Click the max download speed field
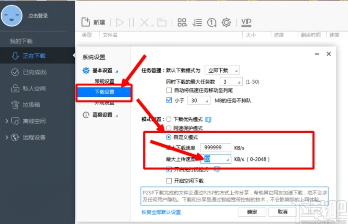Screen dimensions: 348x224 [216, 148]
